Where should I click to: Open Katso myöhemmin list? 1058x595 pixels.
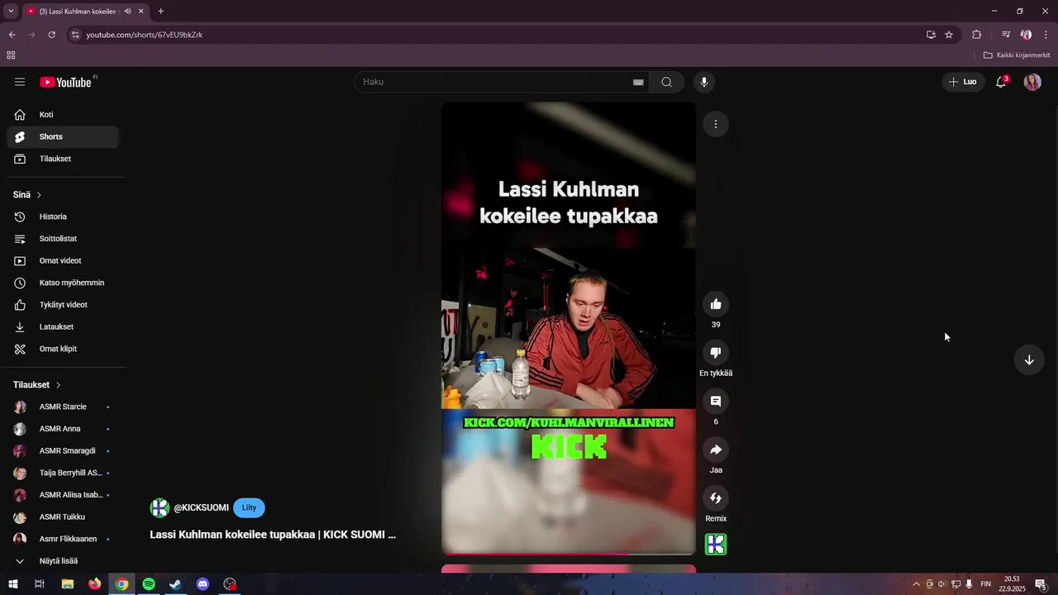[x=63, y=283]
